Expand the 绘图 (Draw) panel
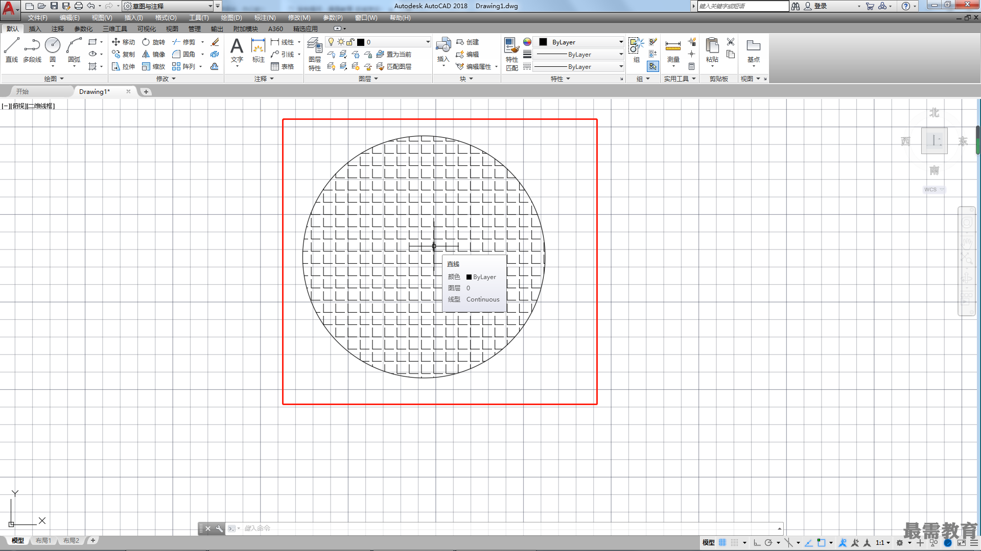This screenshot has width=981, height=551. coord(54,79)
